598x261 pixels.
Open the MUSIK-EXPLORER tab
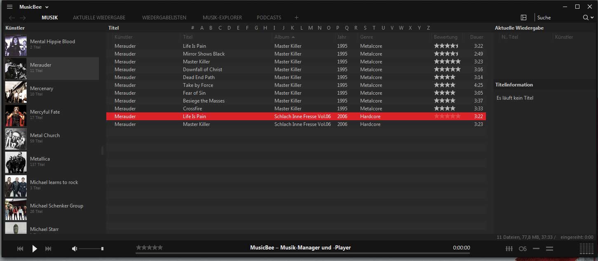[222, 18]
